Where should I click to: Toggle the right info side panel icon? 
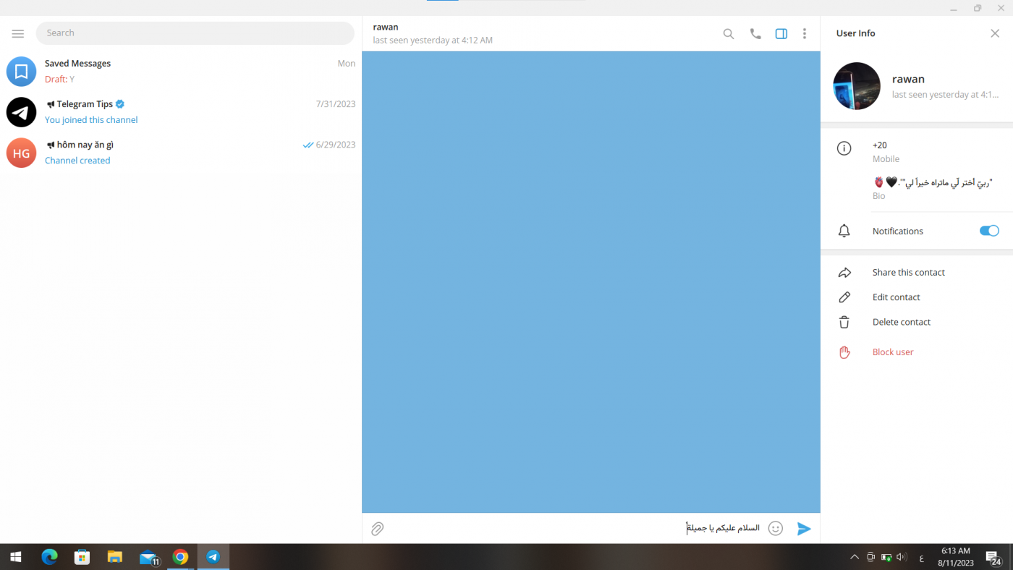tap(781, 34)
